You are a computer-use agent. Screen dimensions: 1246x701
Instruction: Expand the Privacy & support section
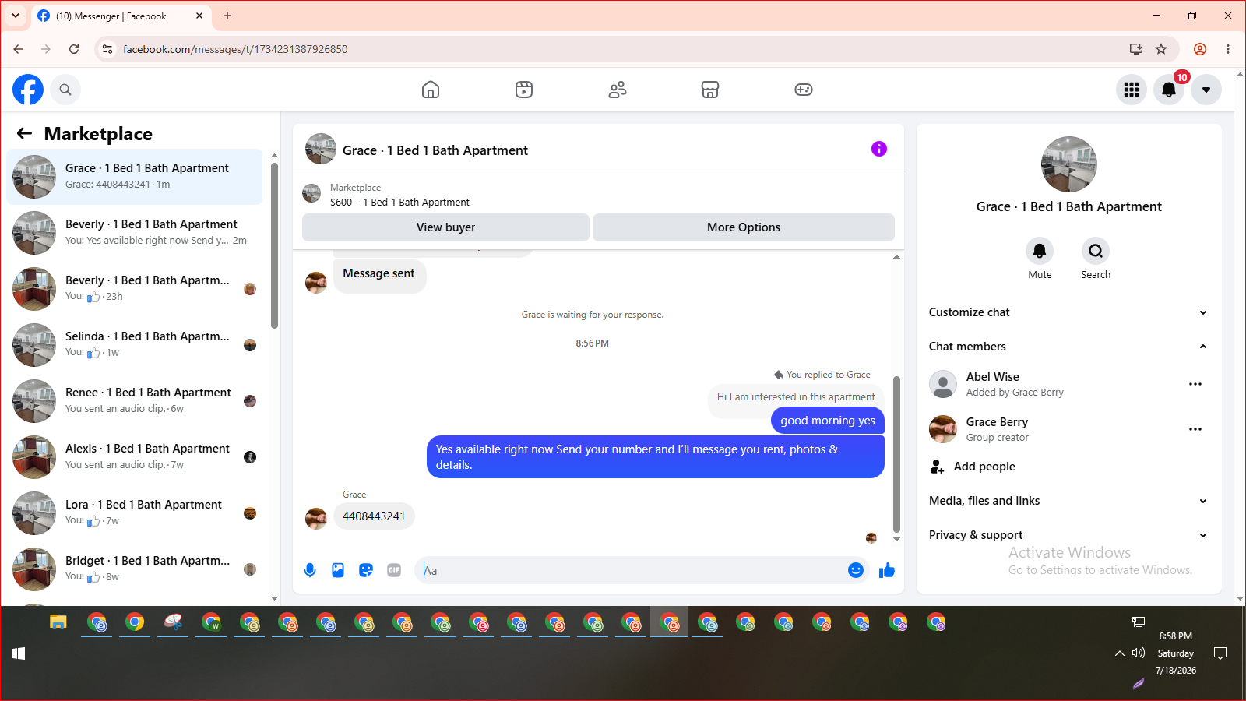pos(1068,535)
